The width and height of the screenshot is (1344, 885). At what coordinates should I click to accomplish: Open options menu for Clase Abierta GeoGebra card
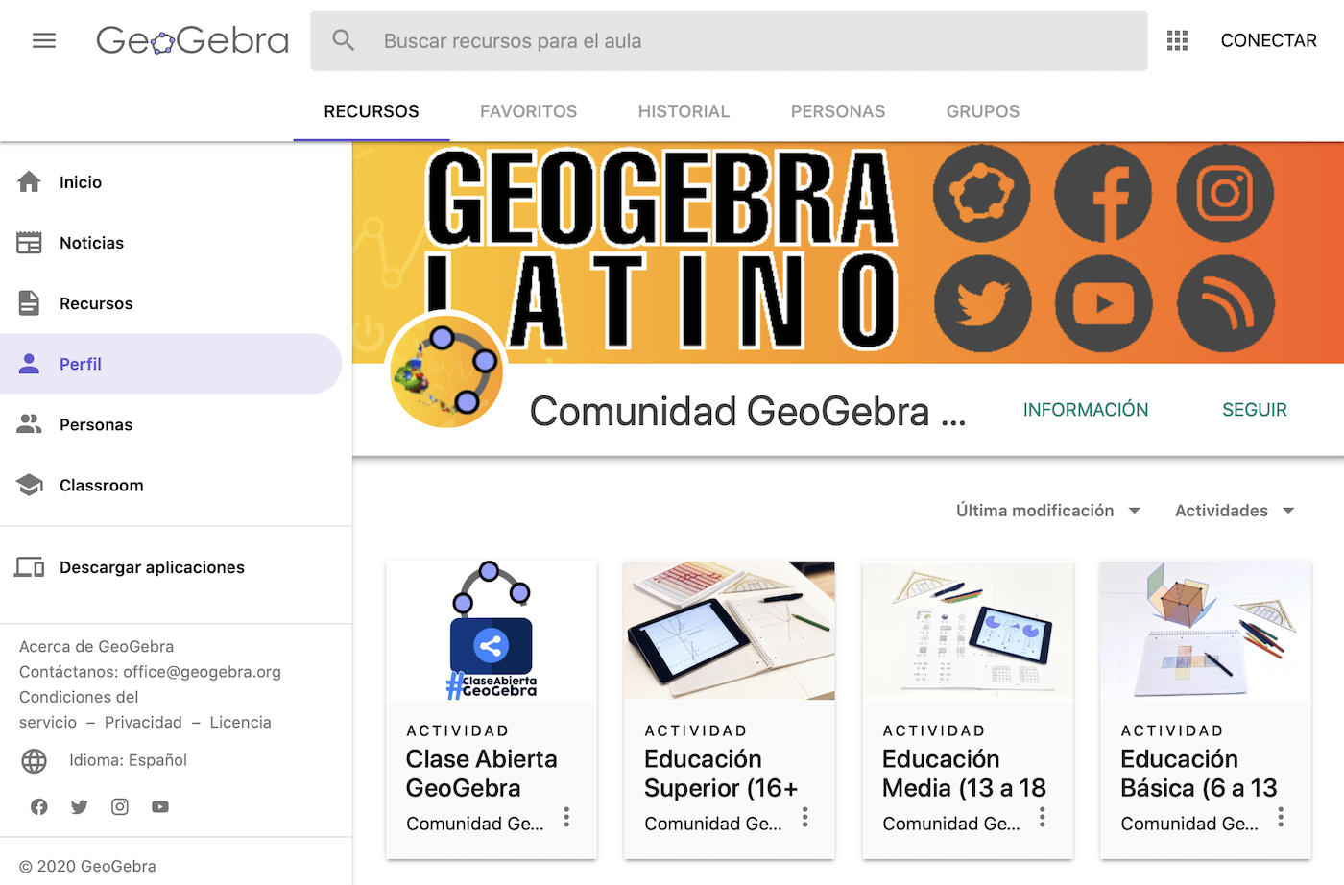click(566, 817)
